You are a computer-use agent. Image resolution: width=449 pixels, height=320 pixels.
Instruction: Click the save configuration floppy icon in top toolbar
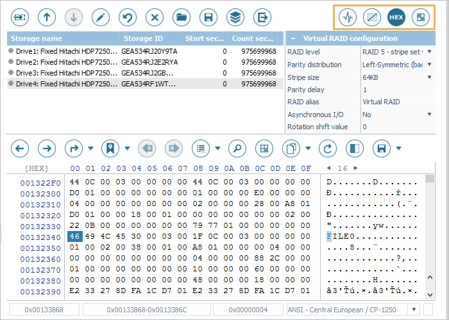click(x=207, y=17)
